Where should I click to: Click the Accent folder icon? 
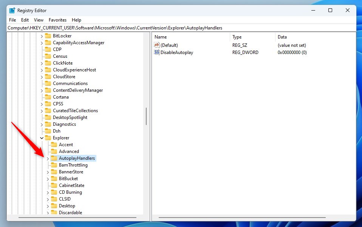54,145
